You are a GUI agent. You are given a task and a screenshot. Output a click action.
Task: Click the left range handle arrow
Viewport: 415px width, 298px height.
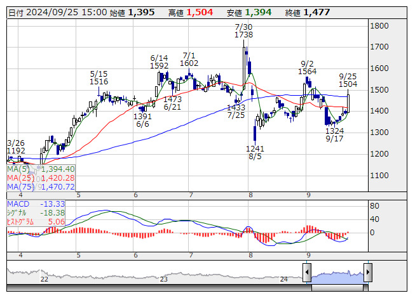(307, 272)
